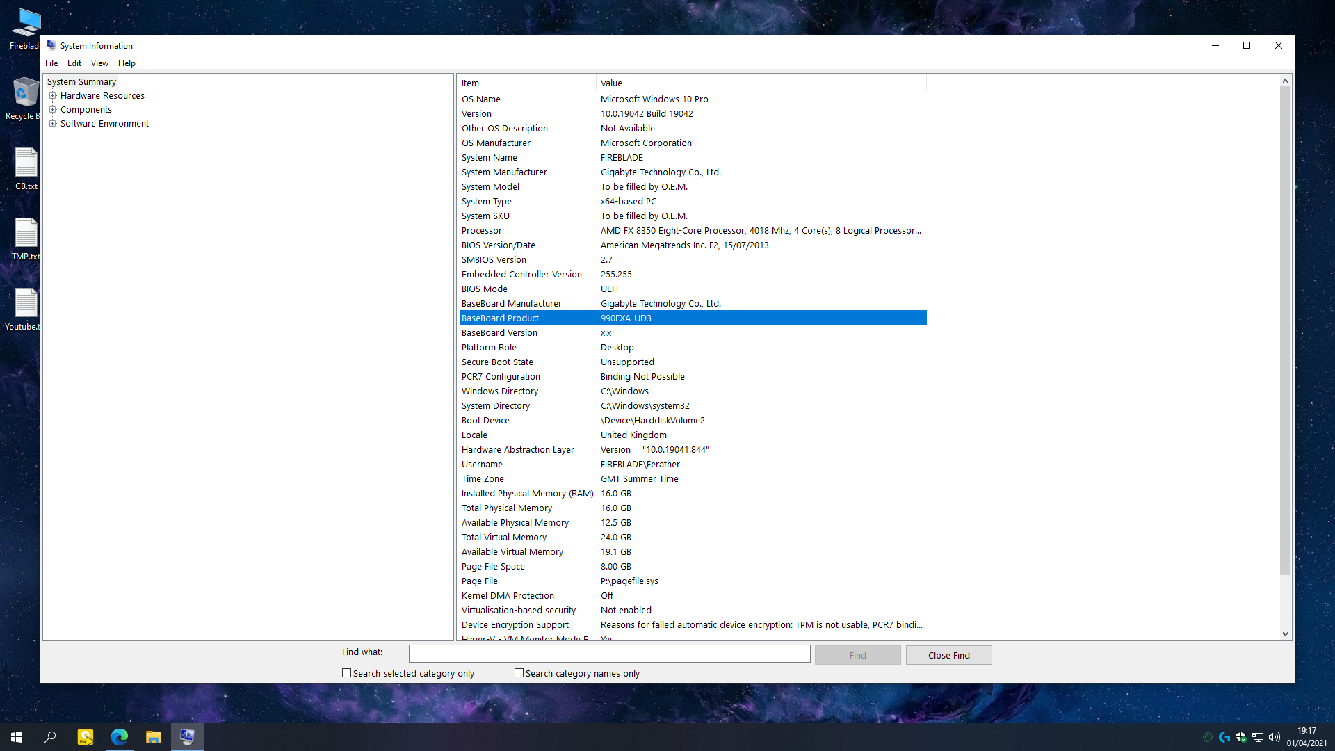The height and width of the screenshot is (751, 1335).
Task: Expand the Software Environment node
Action: pos(52,124)
